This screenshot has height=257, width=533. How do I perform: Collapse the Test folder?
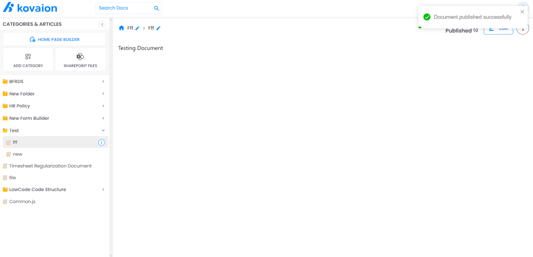click(103, 131)
